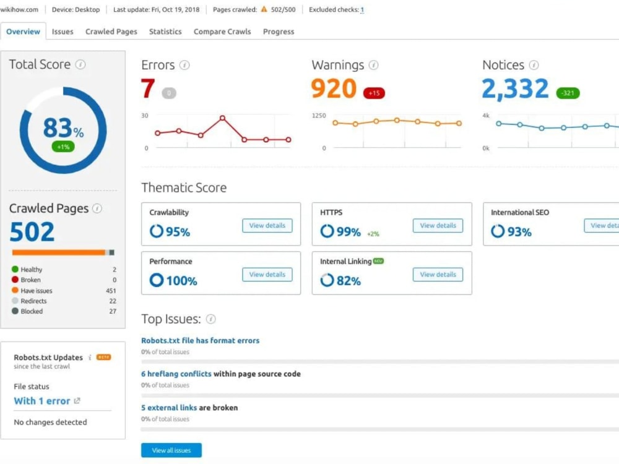Click the Internal Linking score ring icon
This screenshot has height=464, width=619.
pyautogui.click(x=327, y=280)
